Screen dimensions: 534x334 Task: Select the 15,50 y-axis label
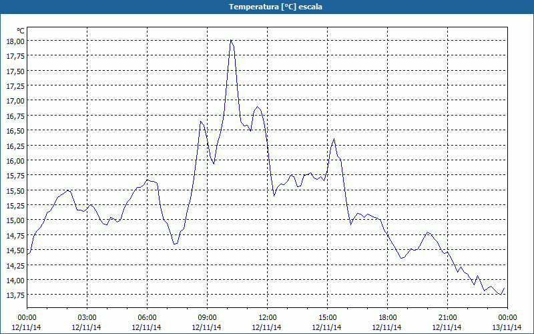tap(15, 190)
